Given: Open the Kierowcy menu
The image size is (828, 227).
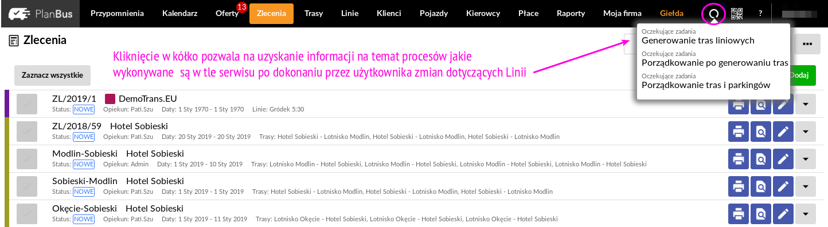Looking at the screenshot, I should click(x=483, y=13).
